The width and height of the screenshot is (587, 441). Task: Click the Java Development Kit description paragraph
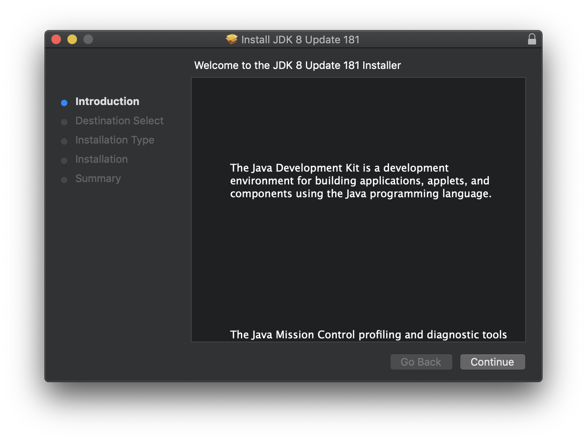click(360, 181)
